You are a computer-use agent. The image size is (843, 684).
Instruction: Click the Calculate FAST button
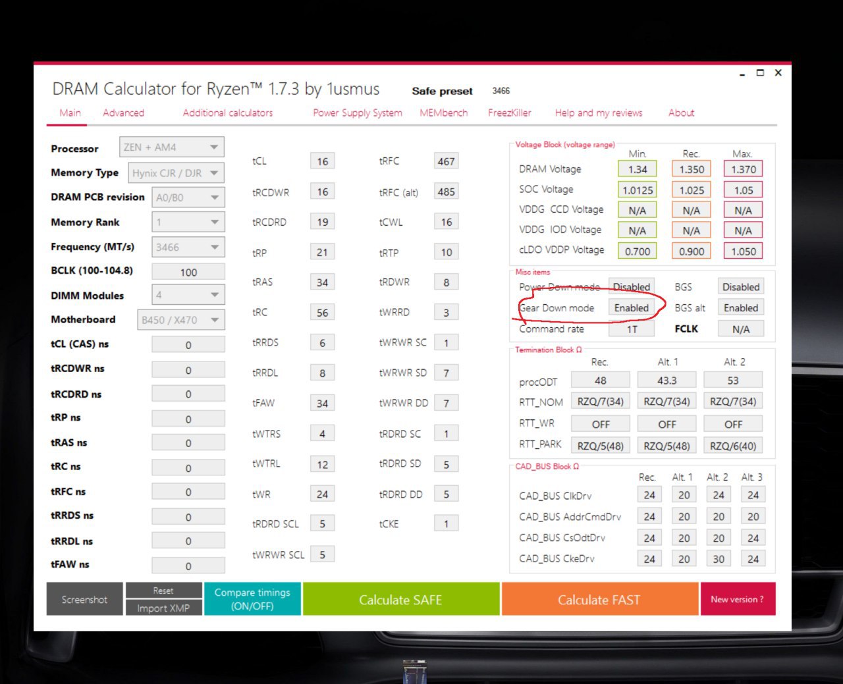click(599, 599)
